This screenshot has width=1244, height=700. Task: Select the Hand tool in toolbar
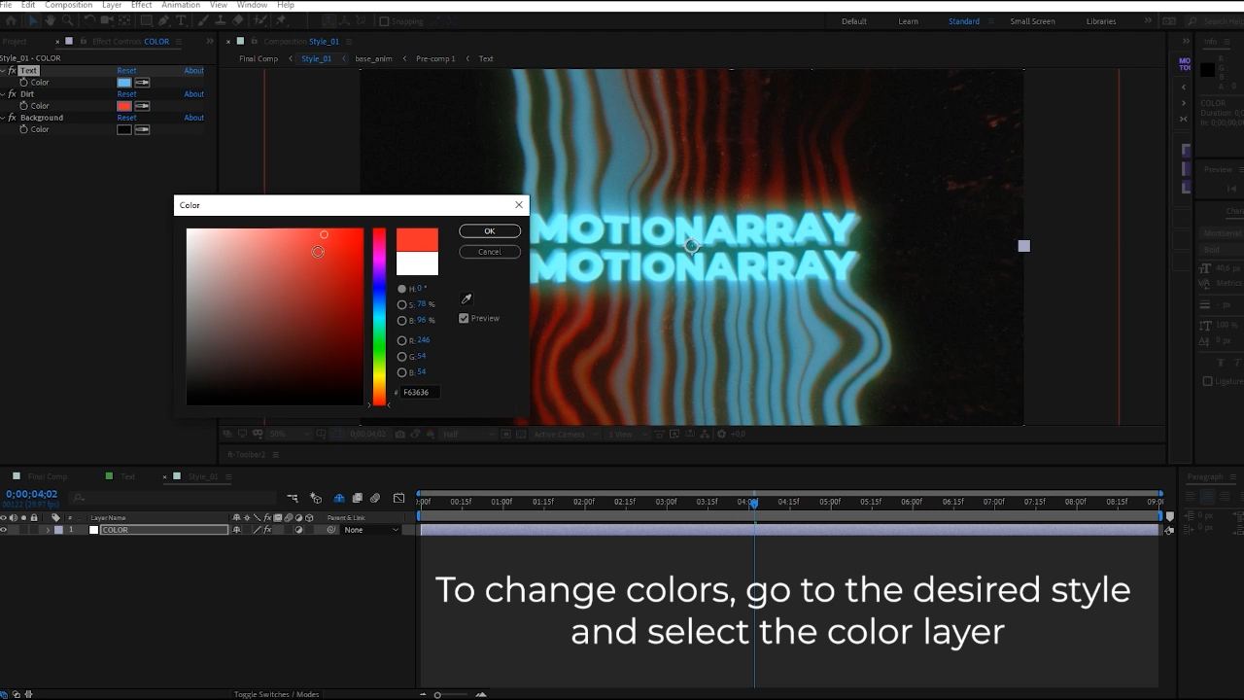[50, 20]
